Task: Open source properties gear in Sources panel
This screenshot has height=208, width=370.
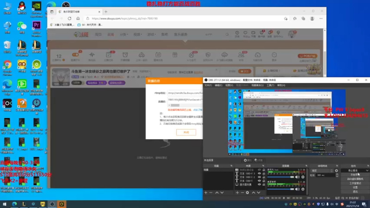Action: tap(247, 193)
